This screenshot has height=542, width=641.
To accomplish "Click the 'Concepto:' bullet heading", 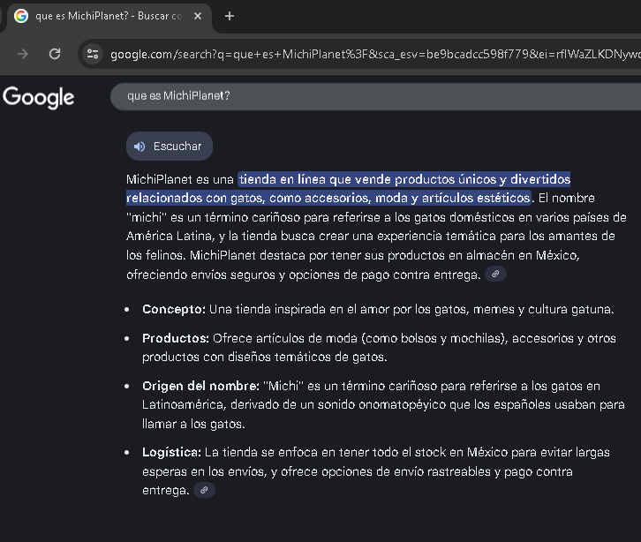I will click(174, 310).
